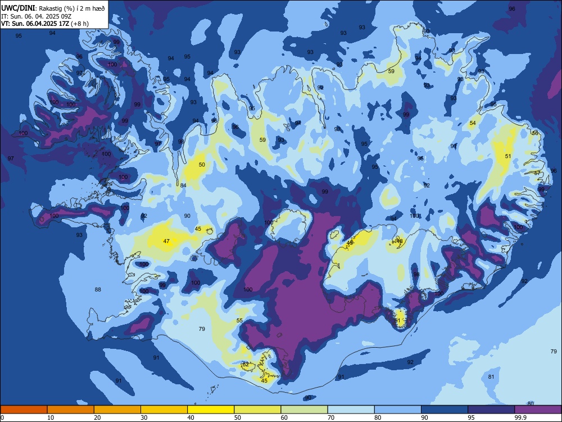Click the 30 legend scale label
Screen dimensions: 562x422
tap(144, 417)
